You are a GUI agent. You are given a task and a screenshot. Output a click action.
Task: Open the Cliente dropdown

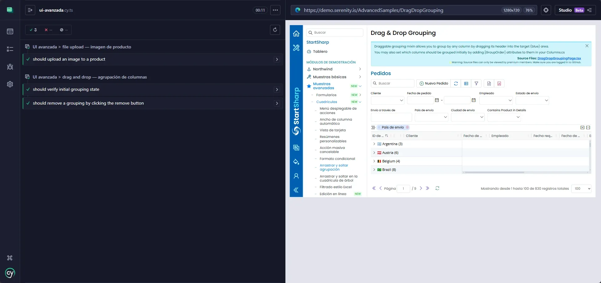[x=388, y=100]
